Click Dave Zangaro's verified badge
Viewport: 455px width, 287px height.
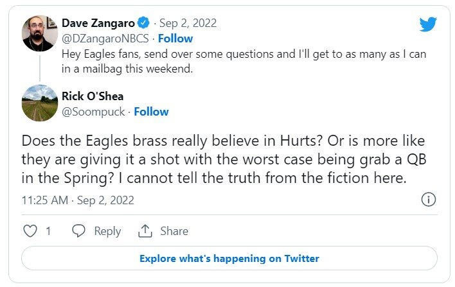coord(145,24)
